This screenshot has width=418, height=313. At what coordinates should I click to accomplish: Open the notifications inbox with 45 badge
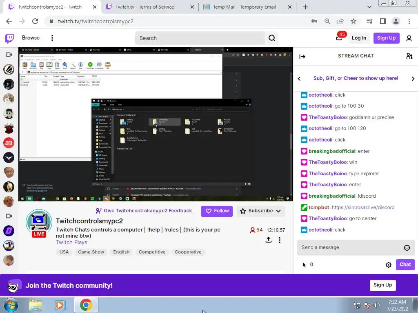point(339,38)
